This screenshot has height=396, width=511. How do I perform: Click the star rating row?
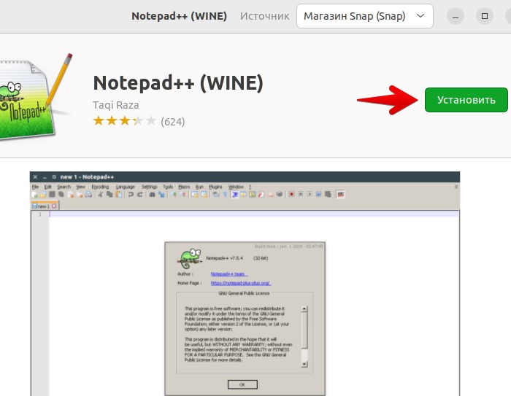(x=125, y=121)
